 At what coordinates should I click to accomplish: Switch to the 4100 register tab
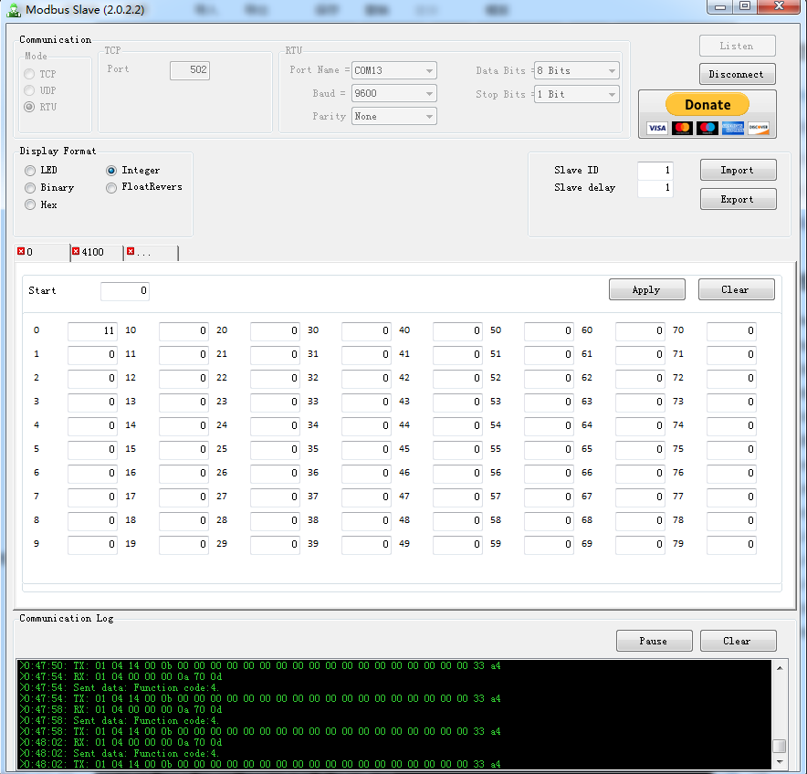click(x=95, y=252)
